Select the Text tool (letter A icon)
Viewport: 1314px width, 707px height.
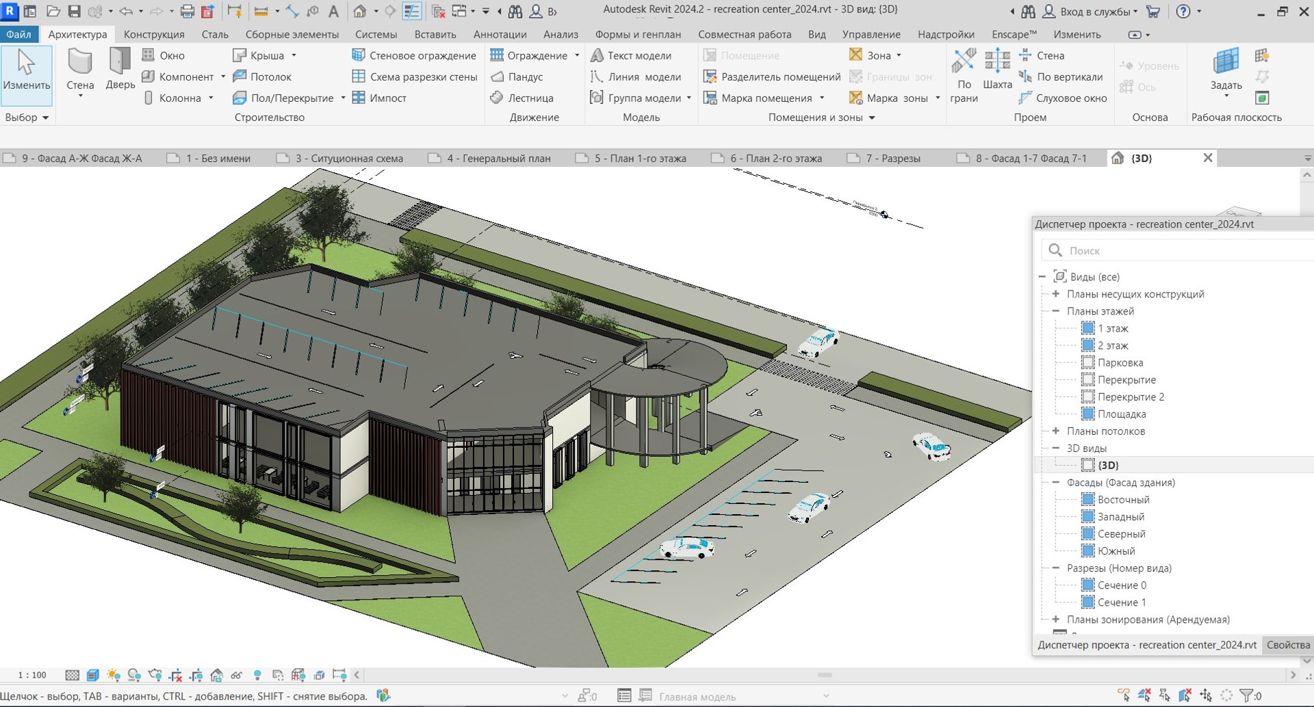(333, 12)
